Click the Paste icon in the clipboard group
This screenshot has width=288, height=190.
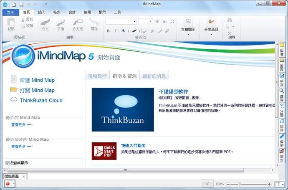pos(11,22)
